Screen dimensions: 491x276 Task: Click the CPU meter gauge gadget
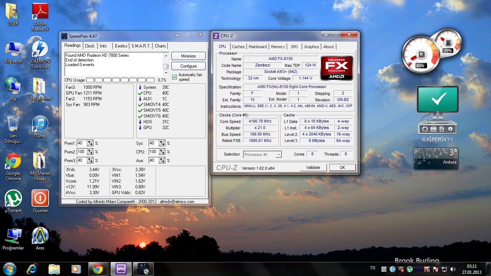pos(420,55)
